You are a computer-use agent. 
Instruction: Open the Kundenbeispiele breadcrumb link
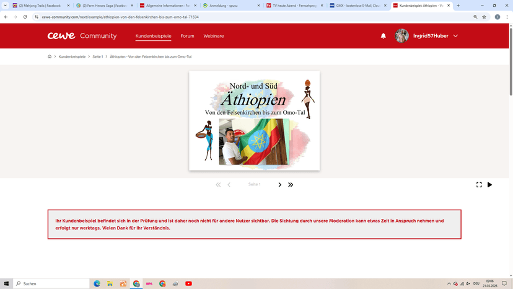(72, 56)
